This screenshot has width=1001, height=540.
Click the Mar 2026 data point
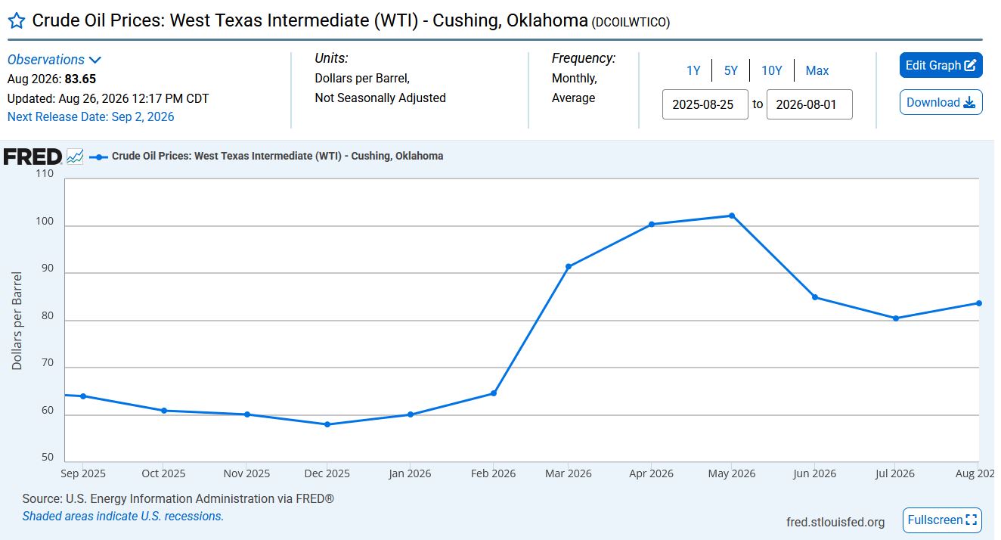coord(569,266)
